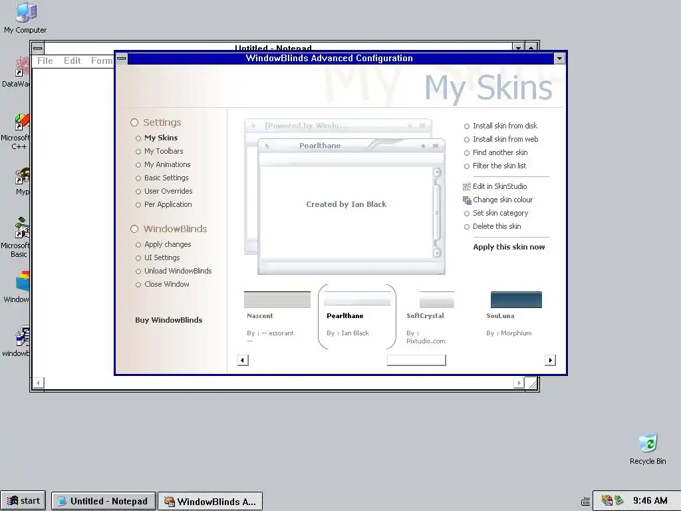Screen dimensions: 681x511
Task: Open the windowb desktop shortcut icon
Action: [17, 341]
